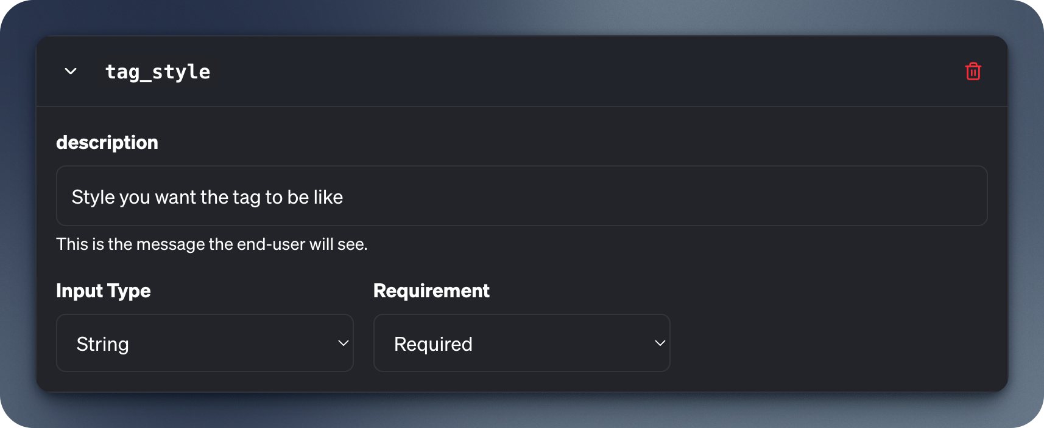Screen dimensions: 1044x428
Task: Select the "String" value text
Action: [x=102, y=344]
